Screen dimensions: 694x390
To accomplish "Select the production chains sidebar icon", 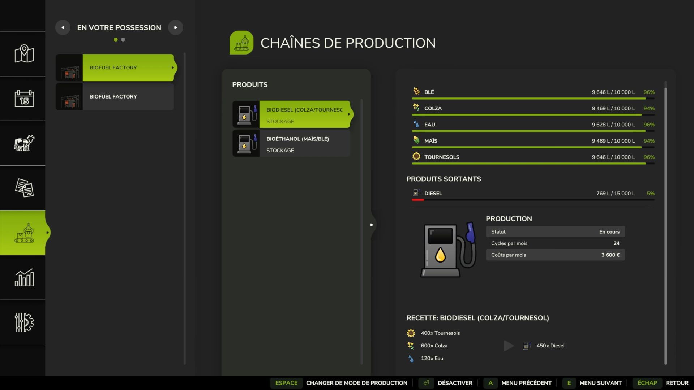I will (24, 233).
